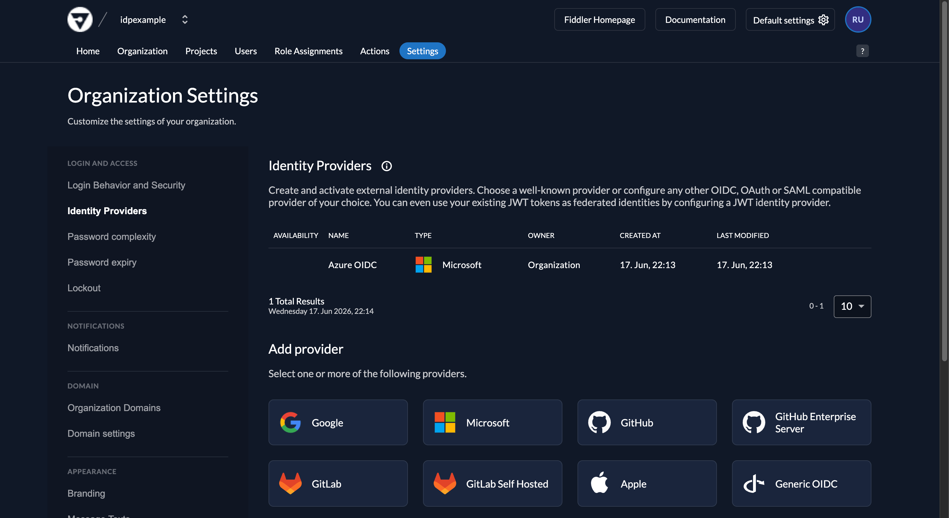Add a GitHub identity provider
Image resolution: width=949 pixels, height=518 pixels.
(647, 422)
